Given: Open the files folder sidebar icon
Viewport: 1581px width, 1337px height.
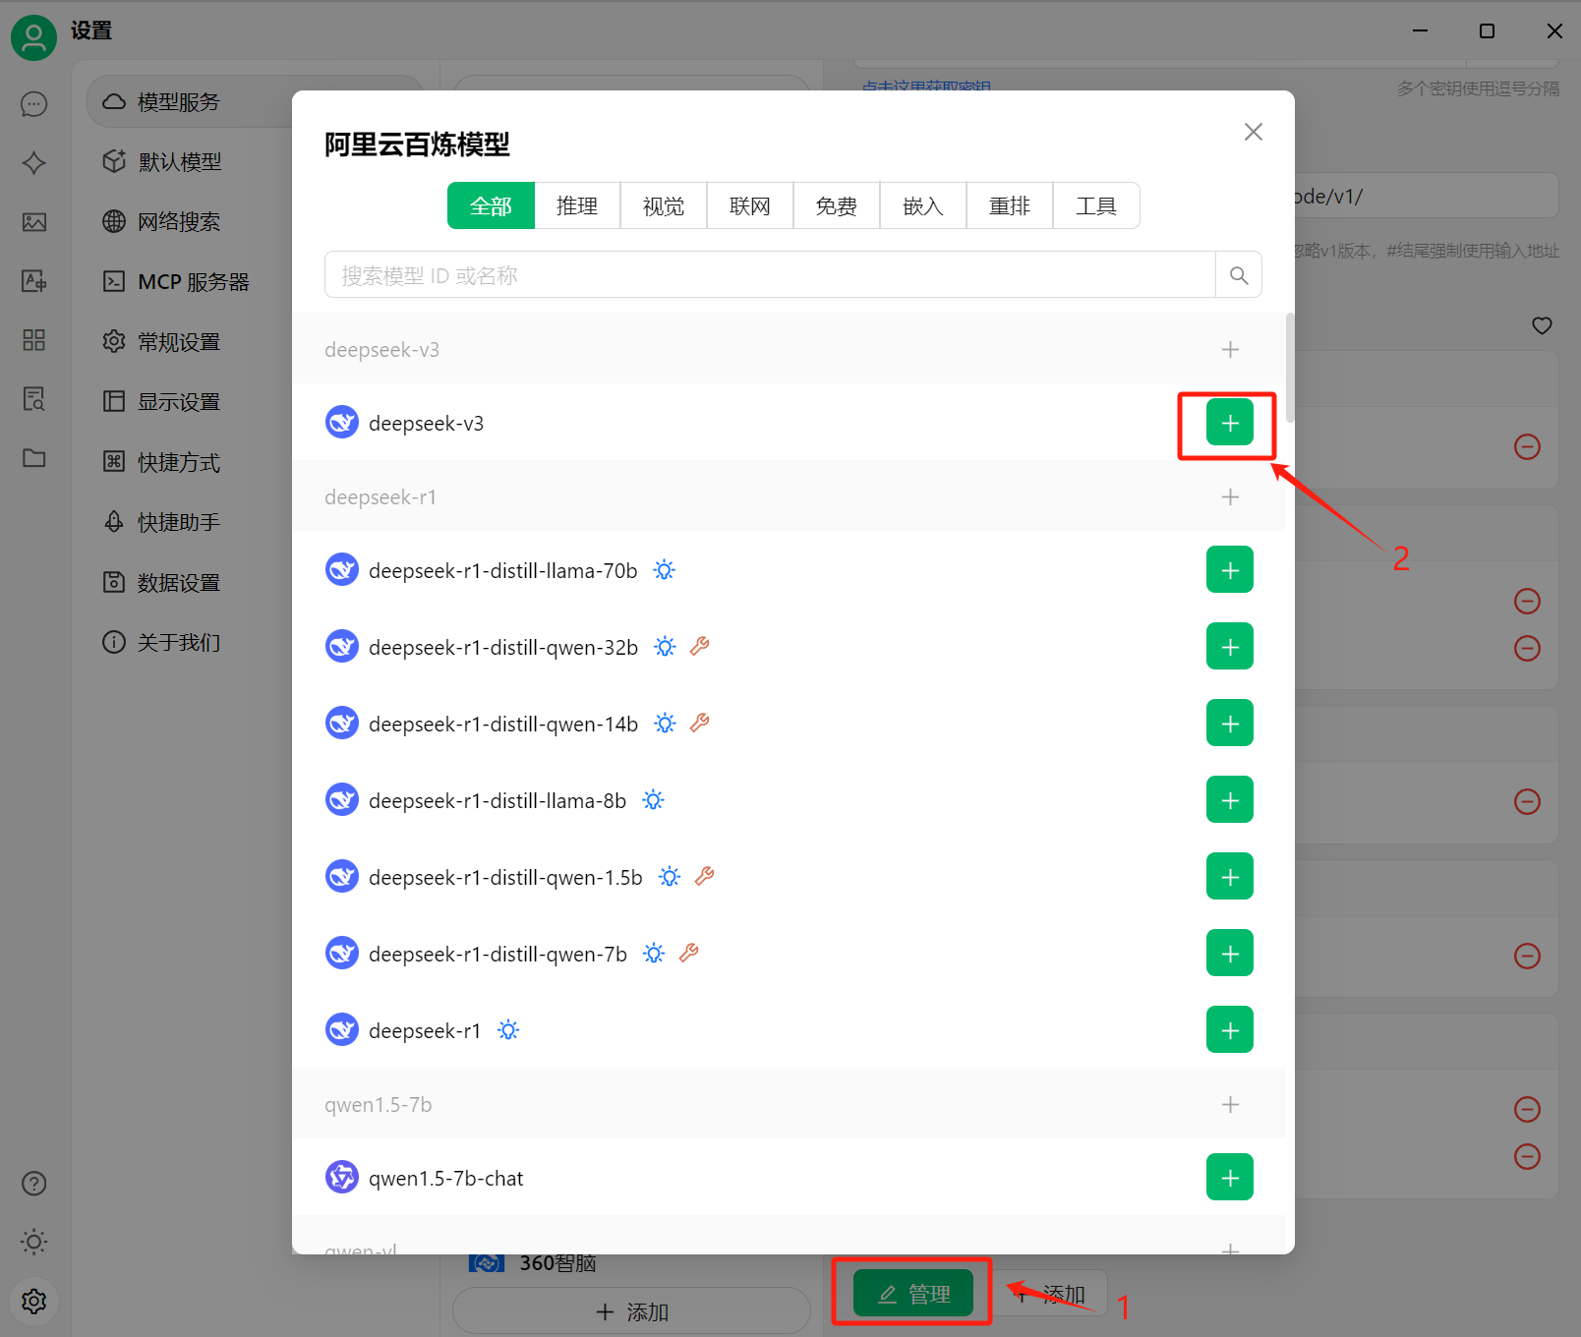Looking at the screenshot, I should tap(34, 458).
